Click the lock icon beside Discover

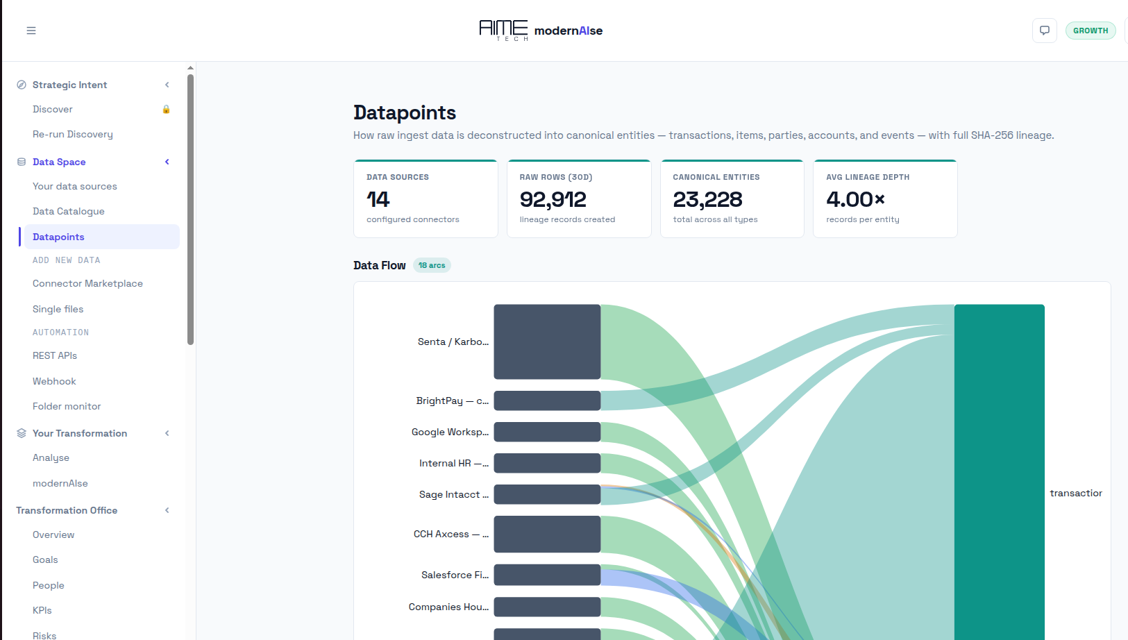pyautogui.click(x=167, y=109)
